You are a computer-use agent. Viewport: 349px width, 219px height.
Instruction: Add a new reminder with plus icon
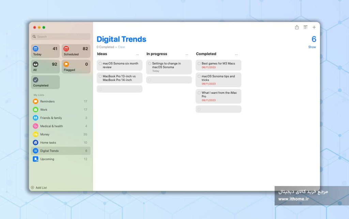click(x=314, y=27)
